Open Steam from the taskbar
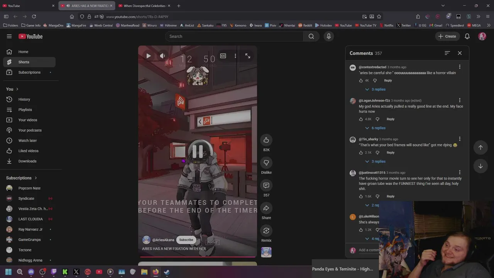The width and height of the screenshot is (494, 278). (x=167, y=272)
